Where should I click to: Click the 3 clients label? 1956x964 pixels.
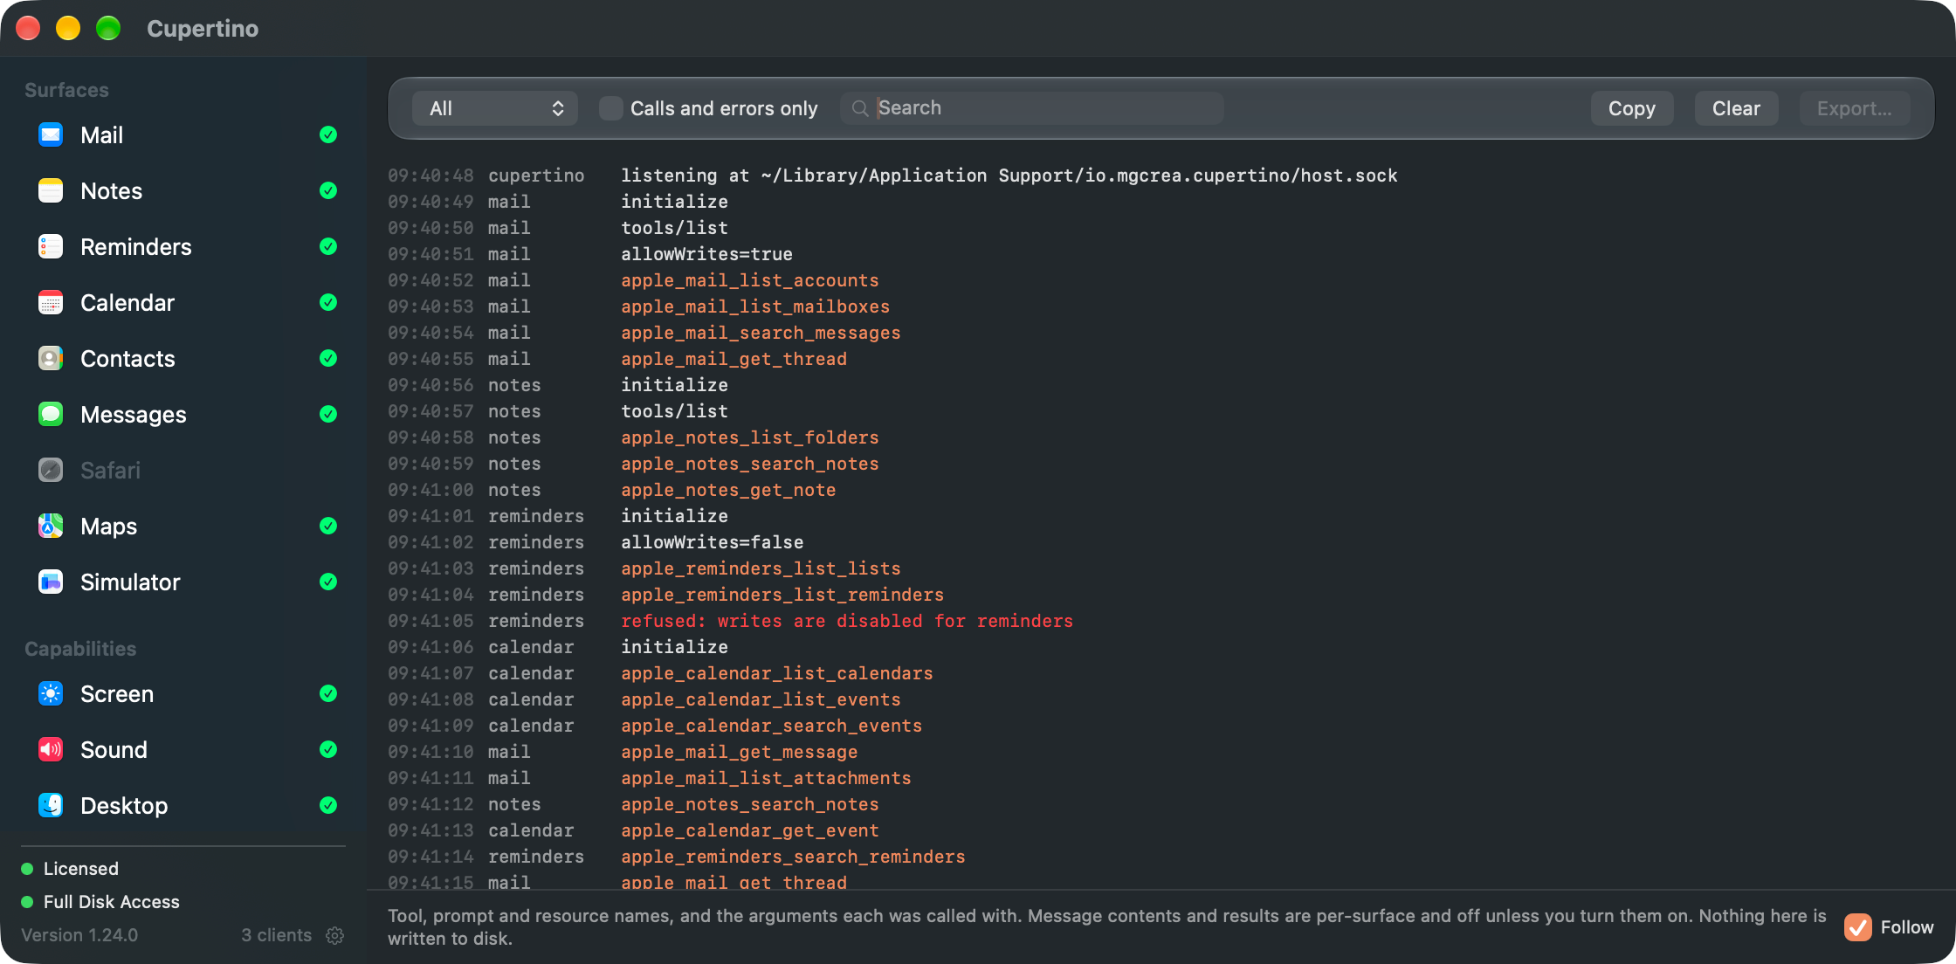pyautogui.click(x=276, y=935)
